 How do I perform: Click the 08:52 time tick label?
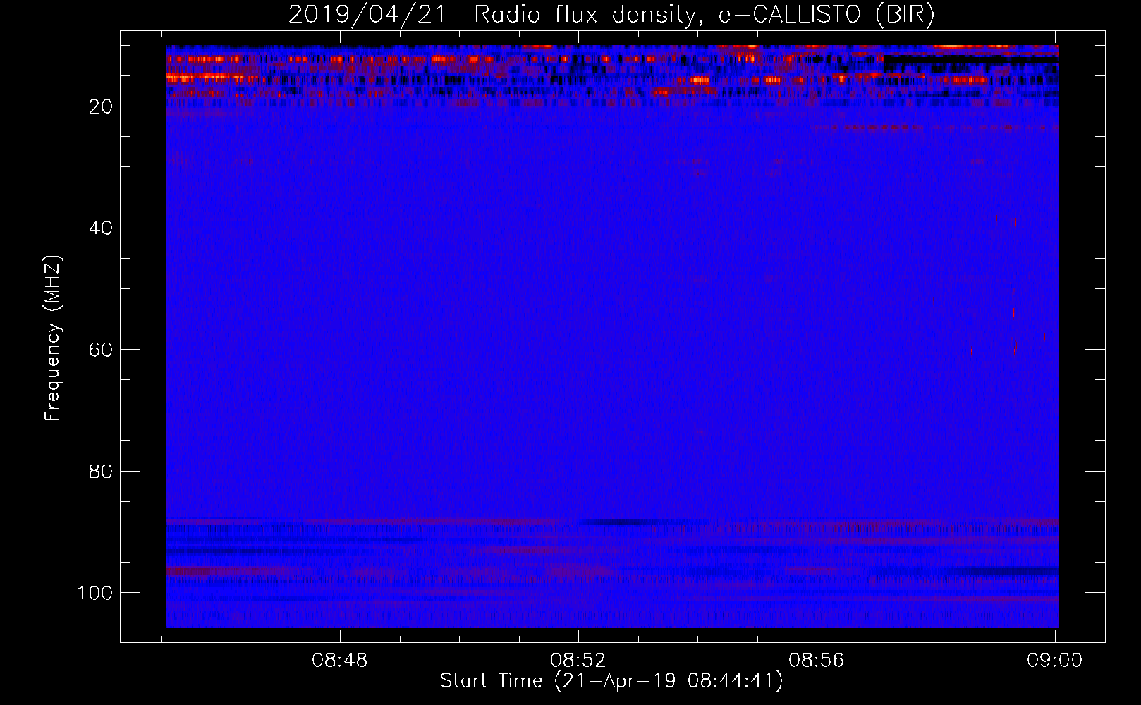(578, 661)
